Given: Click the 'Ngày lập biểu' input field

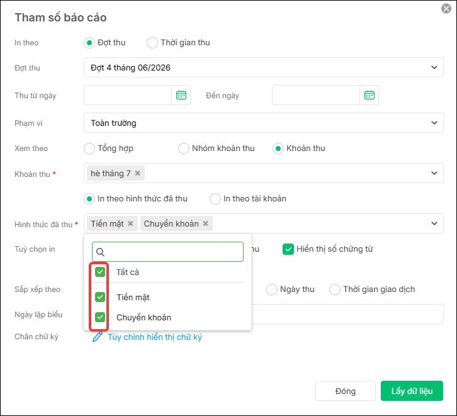Looking at the screenshot, I should click(347, 314).
